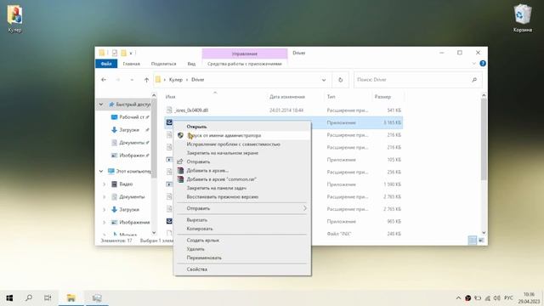Click the navigation pane scroll down arrow
The image size is (544, 306).
point(154,233)
